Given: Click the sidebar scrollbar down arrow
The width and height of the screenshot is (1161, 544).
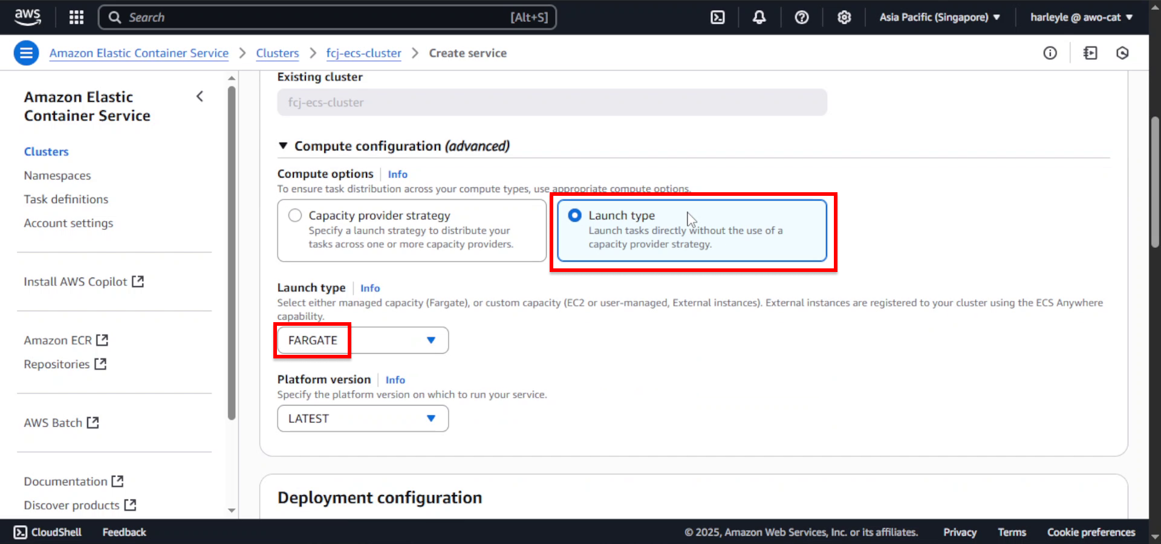Looking at the screenshot, I should [x=232, y=510].
